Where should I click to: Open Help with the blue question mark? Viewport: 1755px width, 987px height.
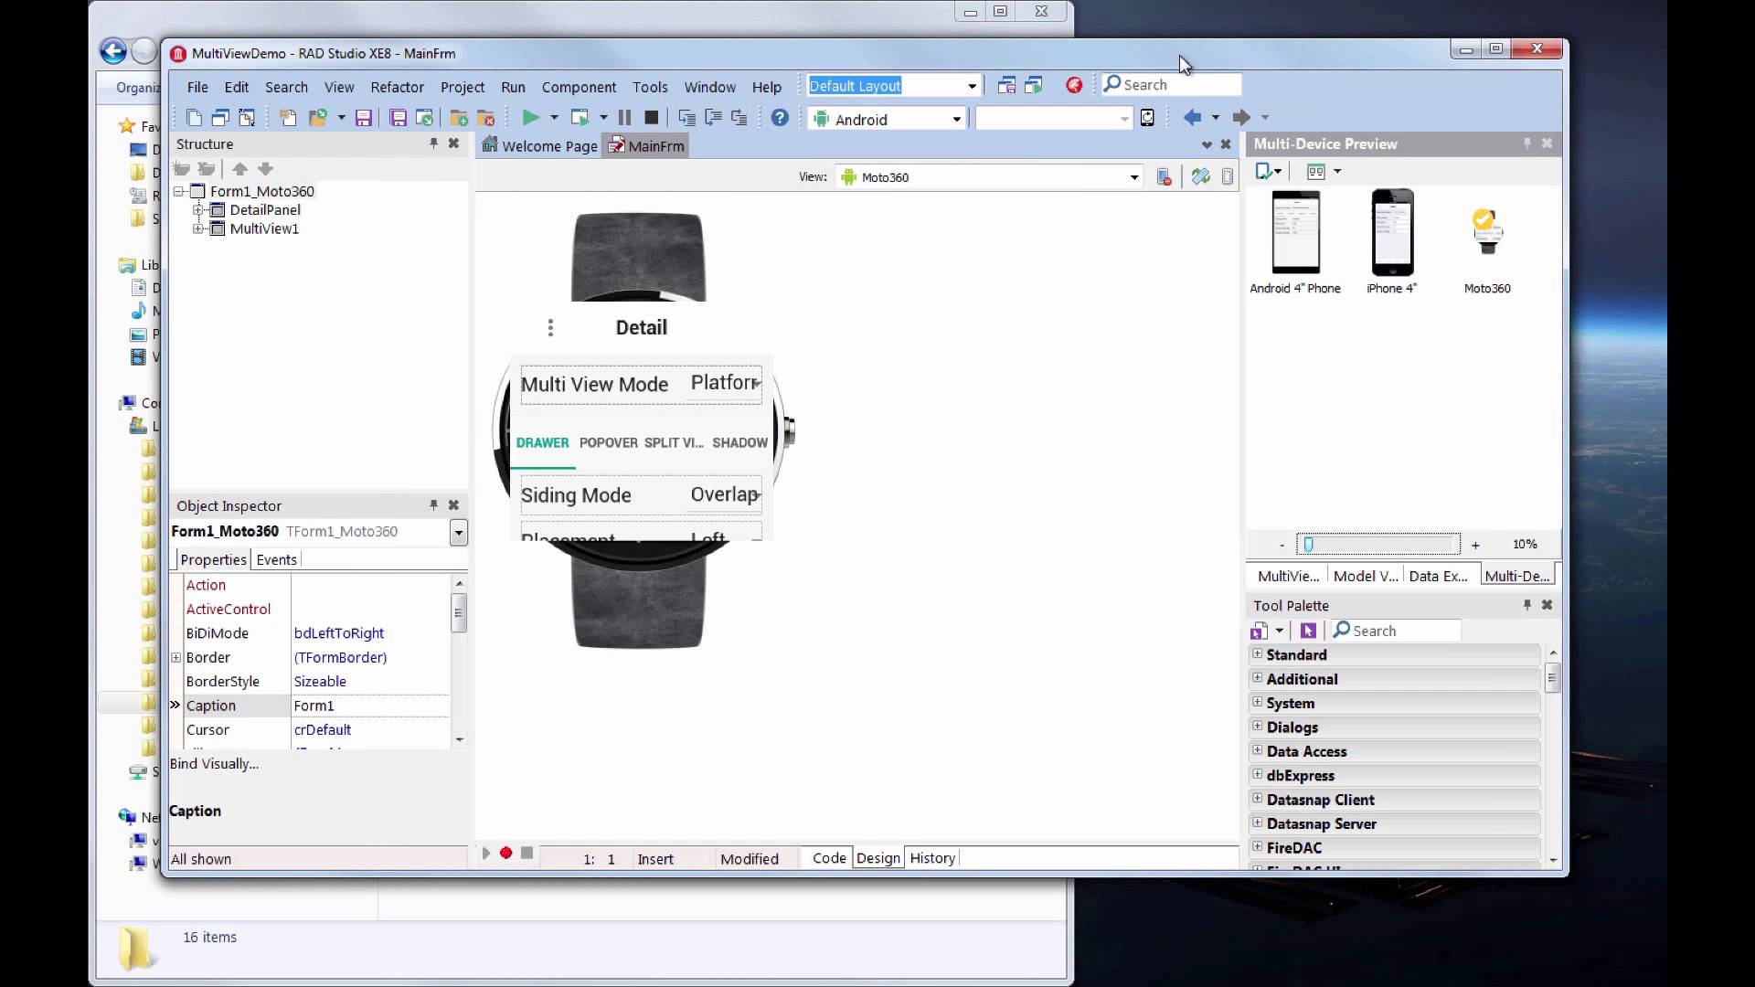coord(780,118)
